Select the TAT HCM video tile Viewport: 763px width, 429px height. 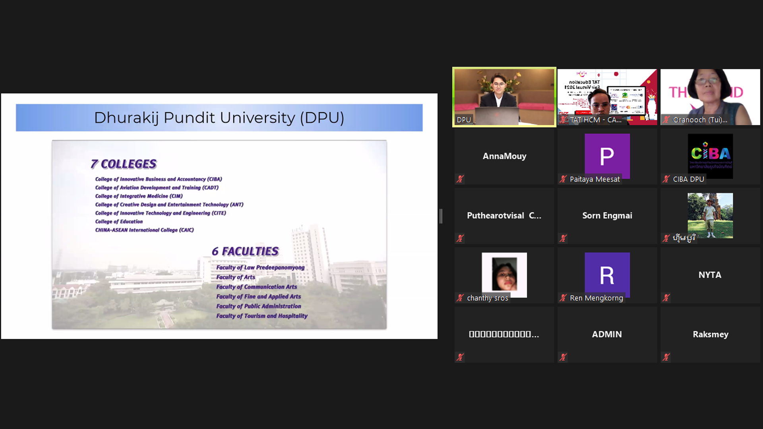click(607, 97)
